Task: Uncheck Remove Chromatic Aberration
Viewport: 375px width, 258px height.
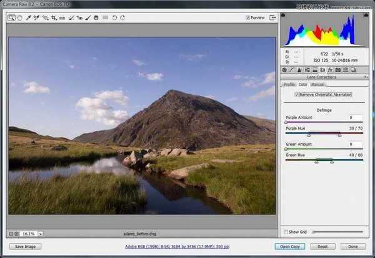Action: [x=297, y=95]
